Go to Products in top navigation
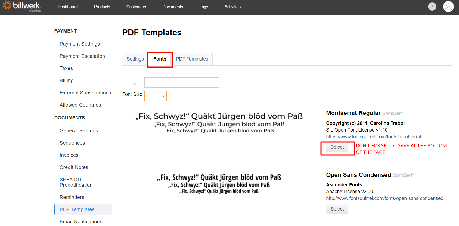Viewport: 459px width, 226px height. tap(102, 7)
